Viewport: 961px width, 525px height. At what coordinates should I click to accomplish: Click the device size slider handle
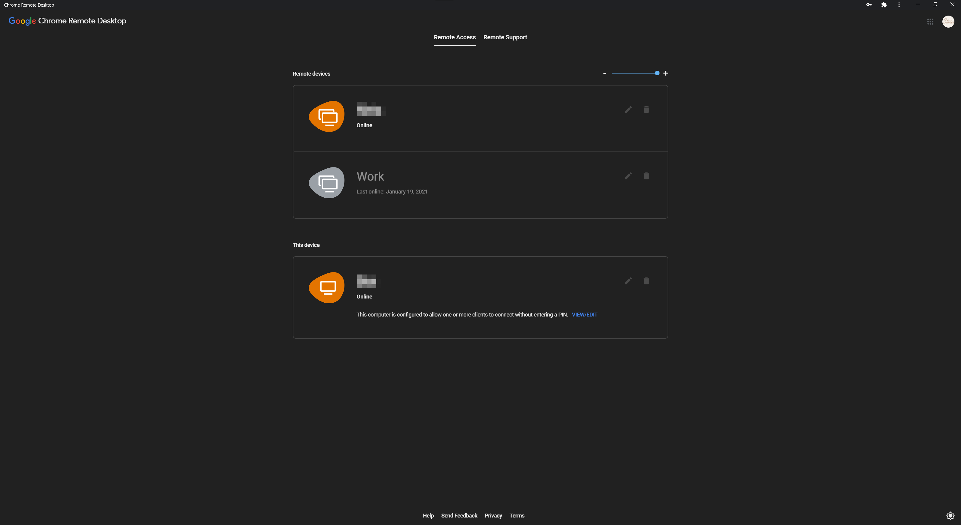pyautogui.click(x=657, y=73)
